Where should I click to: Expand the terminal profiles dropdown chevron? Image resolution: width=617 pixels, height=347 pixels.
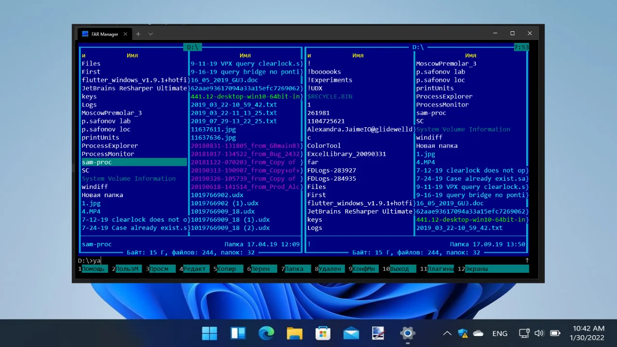point(150,34)
